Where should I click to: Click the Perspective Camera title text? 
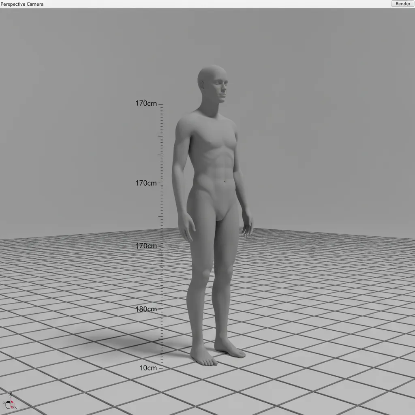tap(22, 4)
